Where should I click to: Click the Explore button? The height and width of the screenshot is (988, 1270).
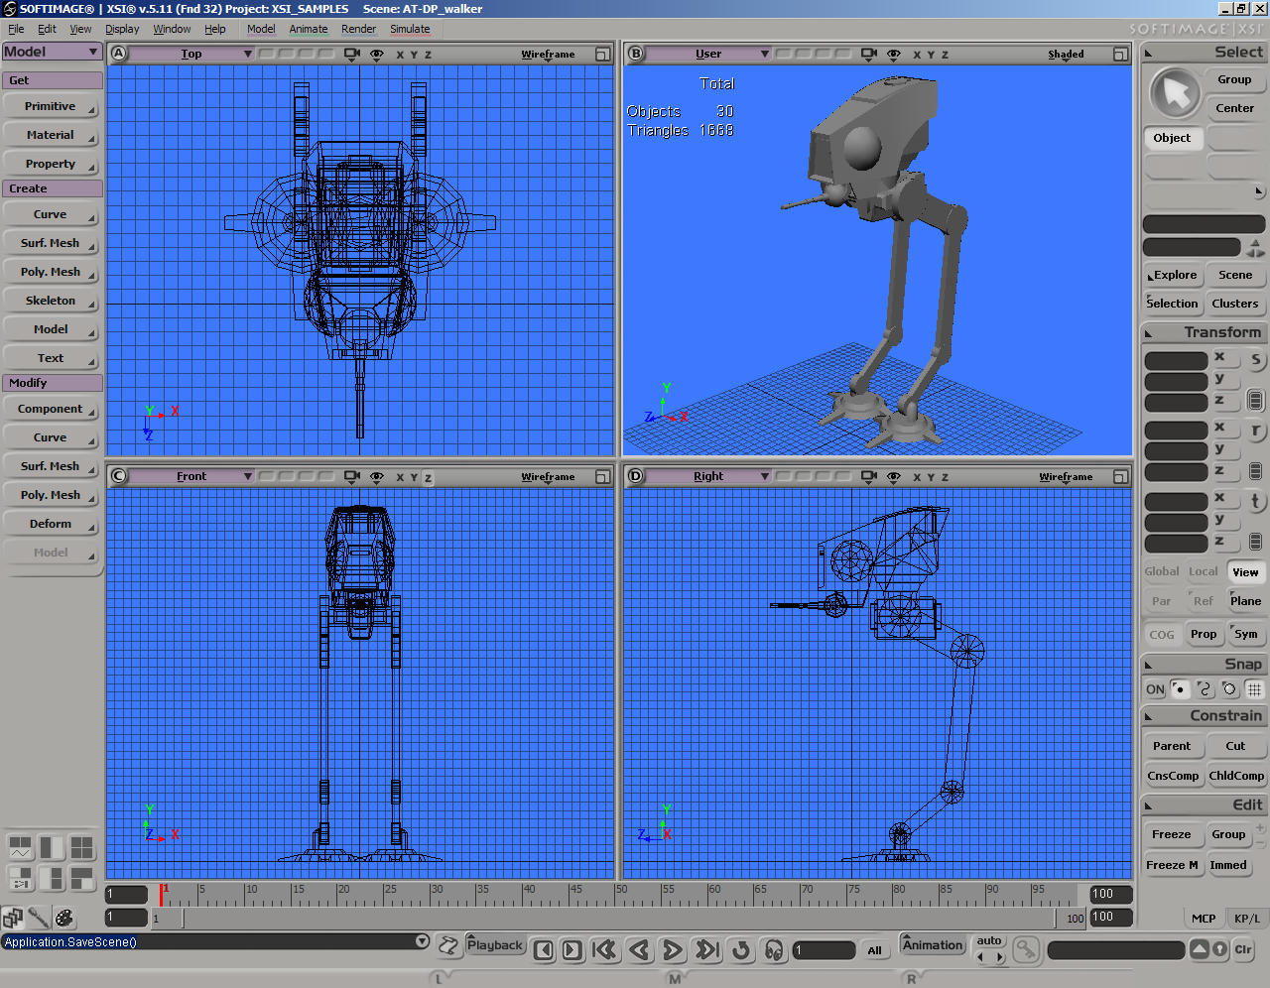1175,275
